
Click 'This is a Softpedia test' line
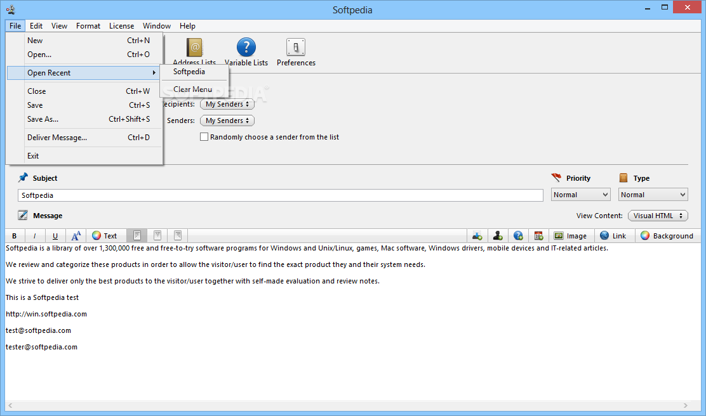pyautogui.click(x=43, y=297)
